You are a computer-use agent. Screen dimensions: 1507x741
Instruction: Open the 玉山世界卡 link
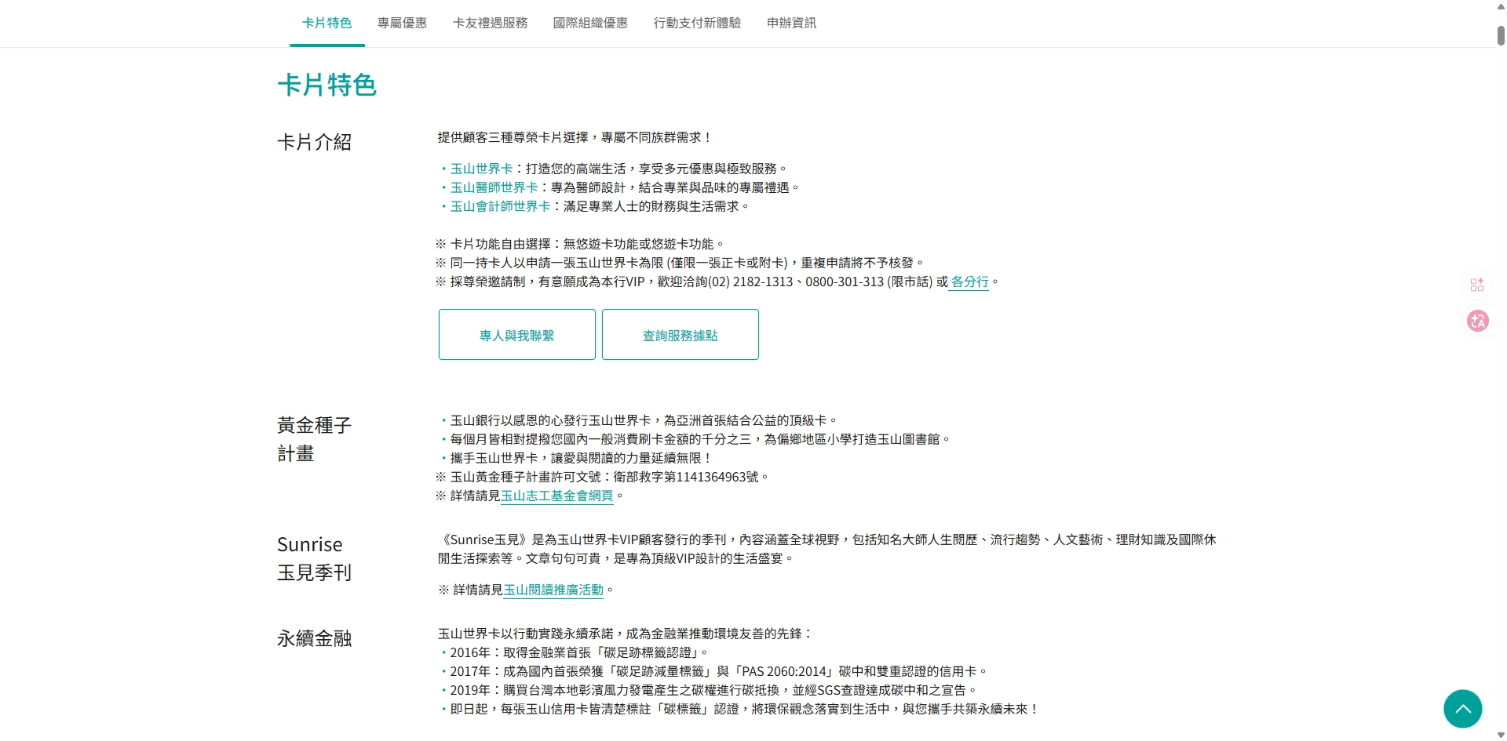point(482,169)
